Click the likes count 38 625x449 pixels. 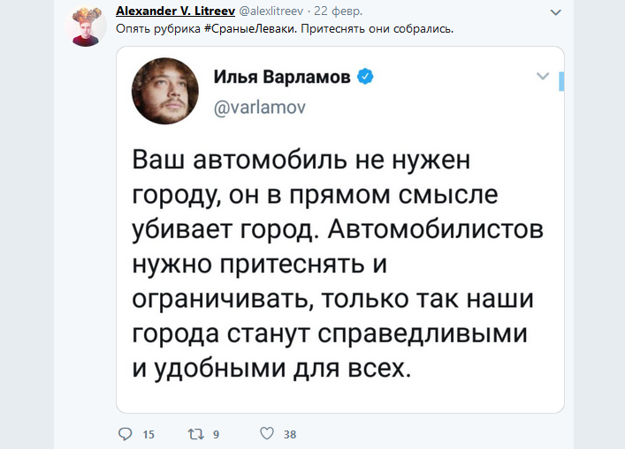click(290, 434)
